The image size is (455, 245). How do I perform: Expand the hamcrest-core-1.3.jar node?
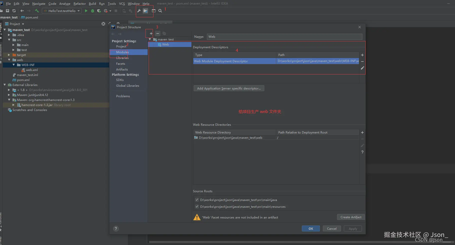(x=14, y=105)
